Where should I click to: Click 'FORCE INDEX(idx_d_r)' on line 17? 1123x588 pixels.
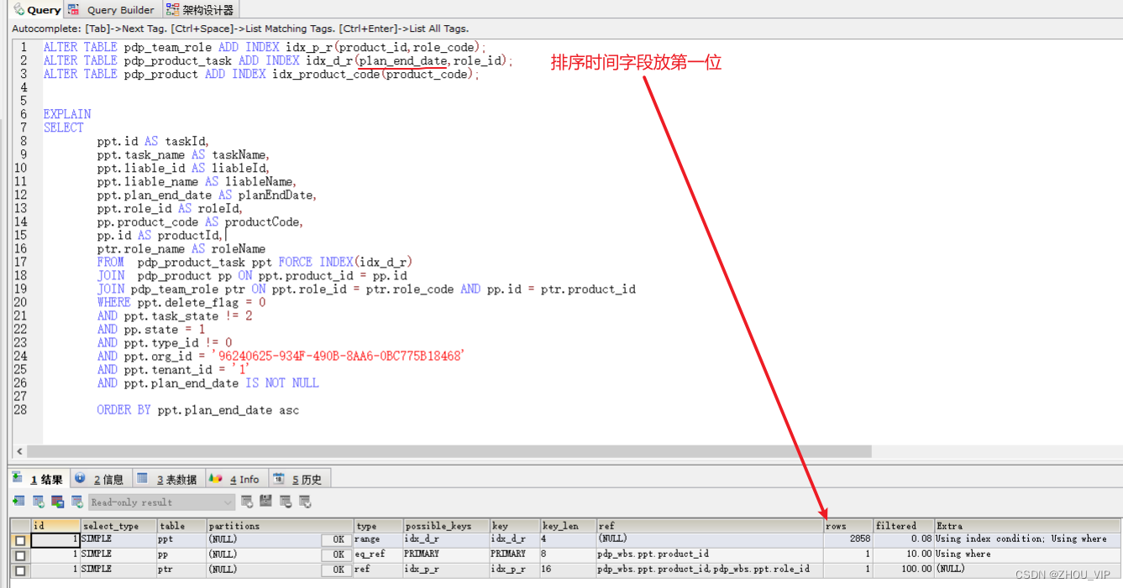[345, 263]
